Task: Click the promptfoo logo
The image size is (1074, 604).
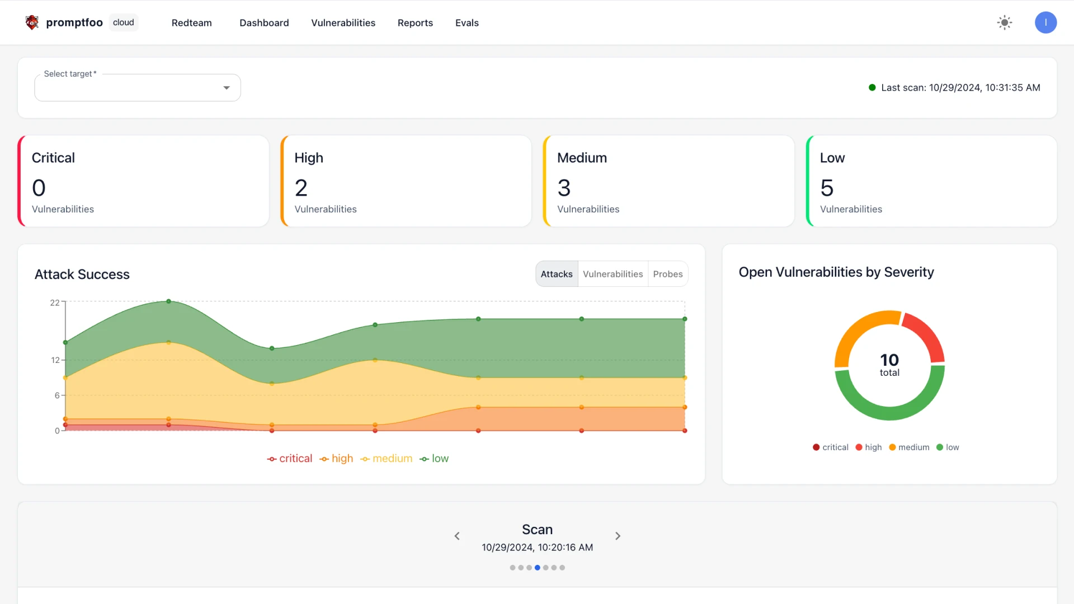Action: 32,22
